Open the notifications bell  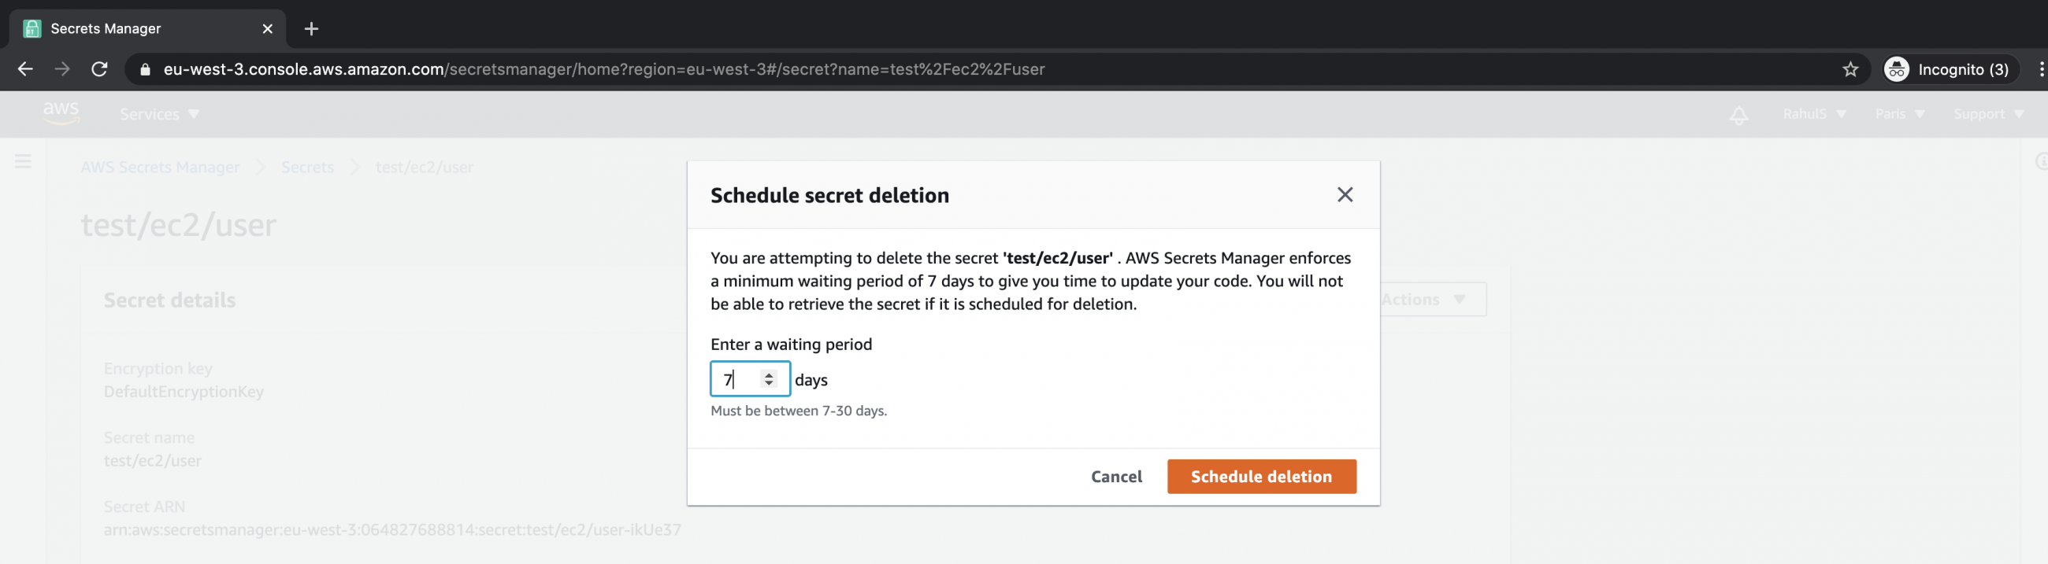point(1738,113)
